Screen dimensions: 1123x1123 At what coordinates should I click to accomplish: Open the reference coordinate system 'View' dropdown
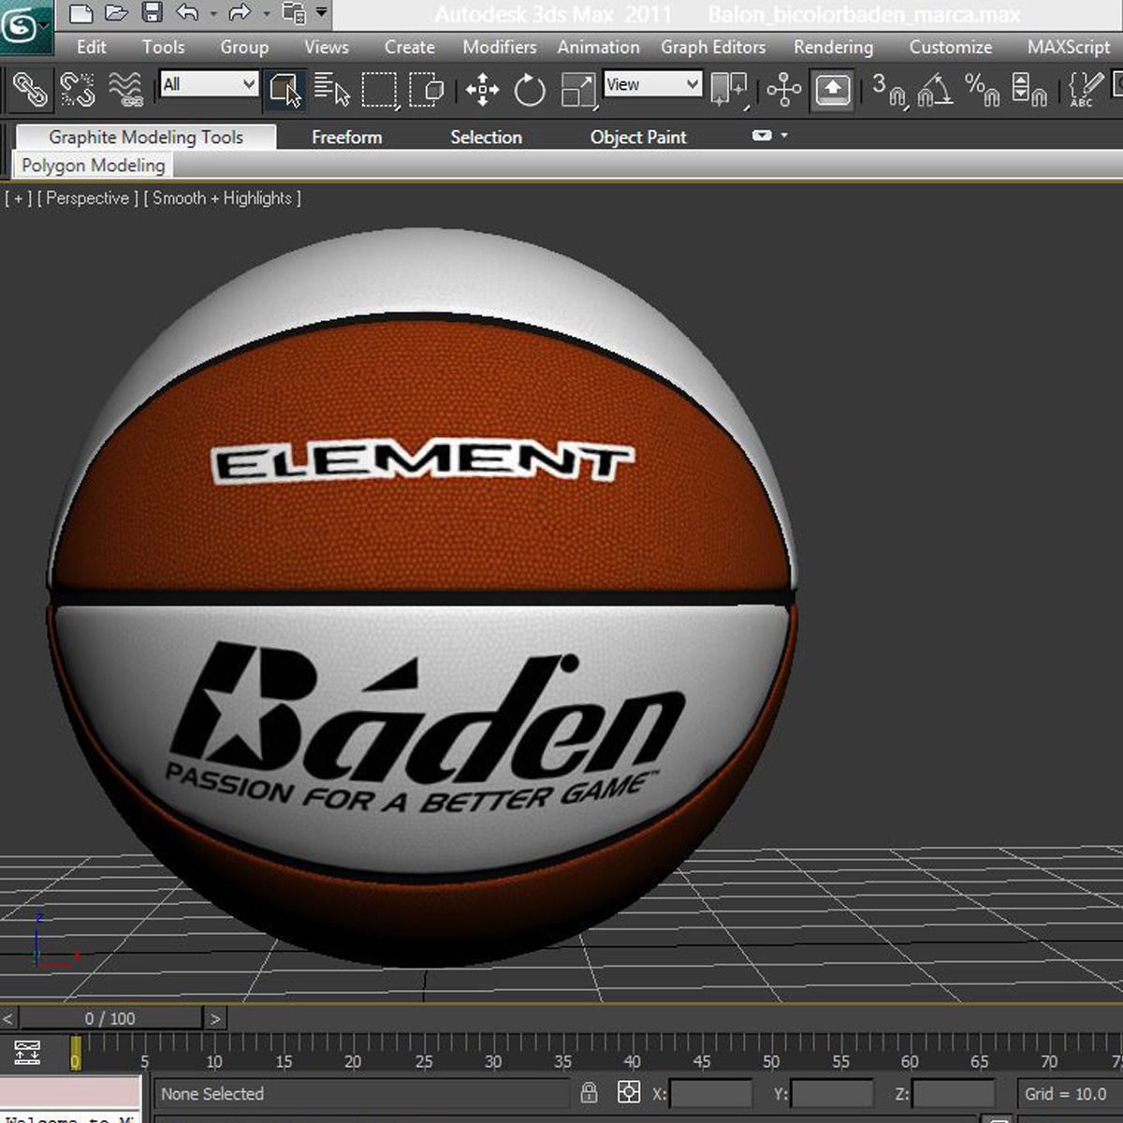pos(652,84)
